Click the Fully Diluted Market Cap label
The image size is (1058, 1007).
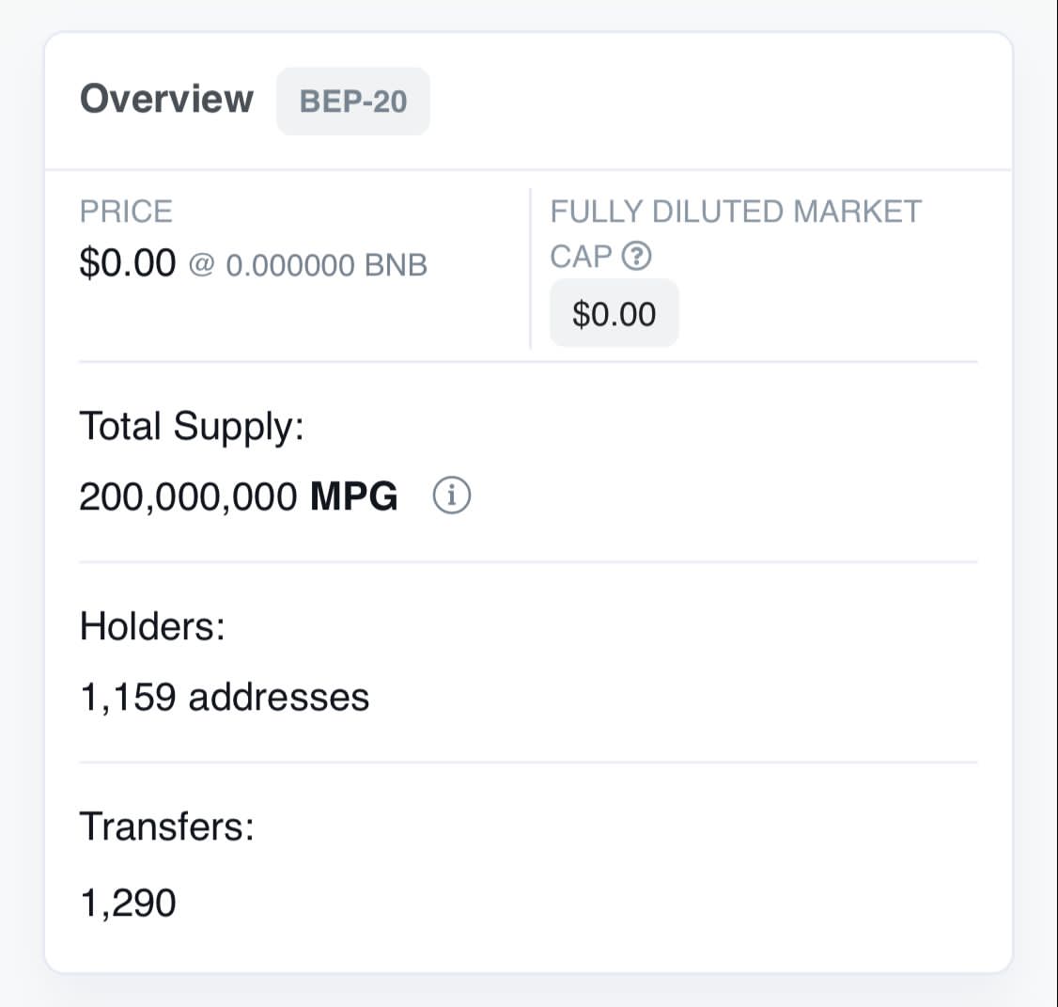pos(736,234)
